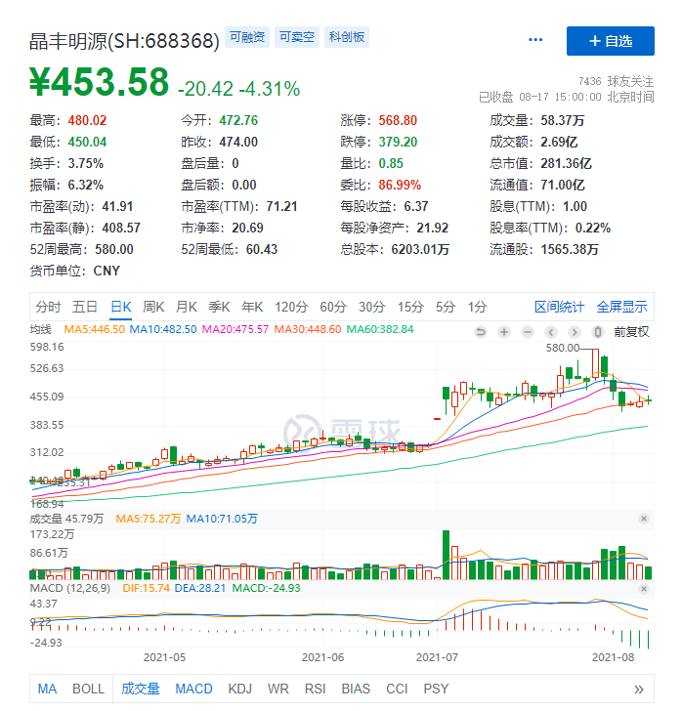Zoom out the K-line chart
Image resolution: width=682 pixels, height=711 pixels.
coord(528,332)
